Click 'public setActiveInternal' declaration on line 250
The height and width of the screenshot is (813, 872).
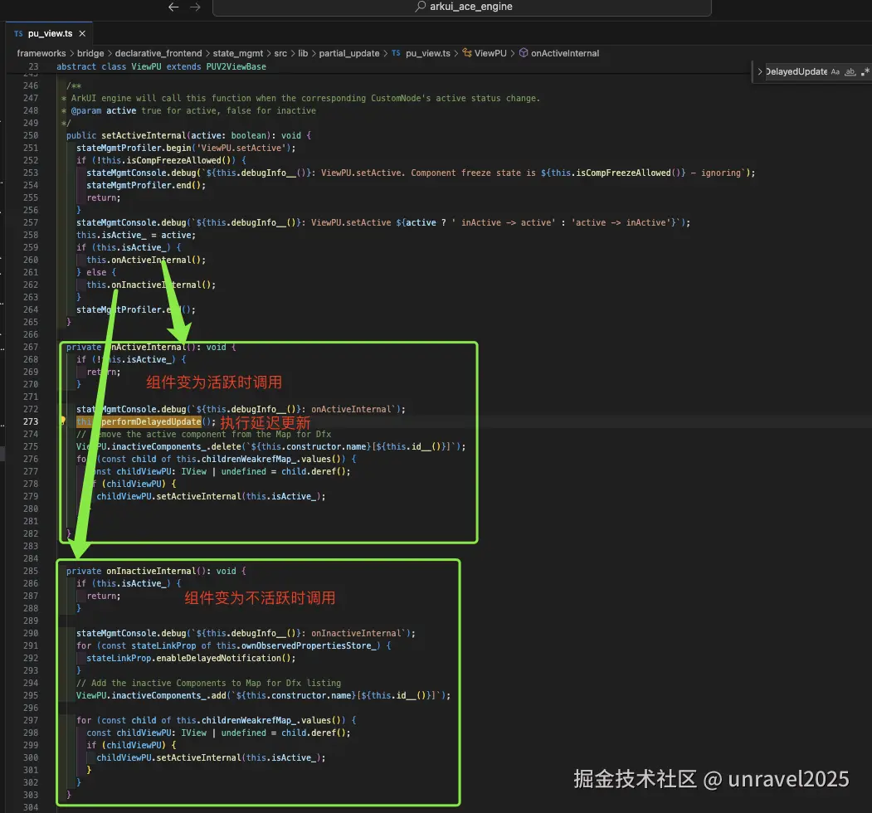point(188,136)
